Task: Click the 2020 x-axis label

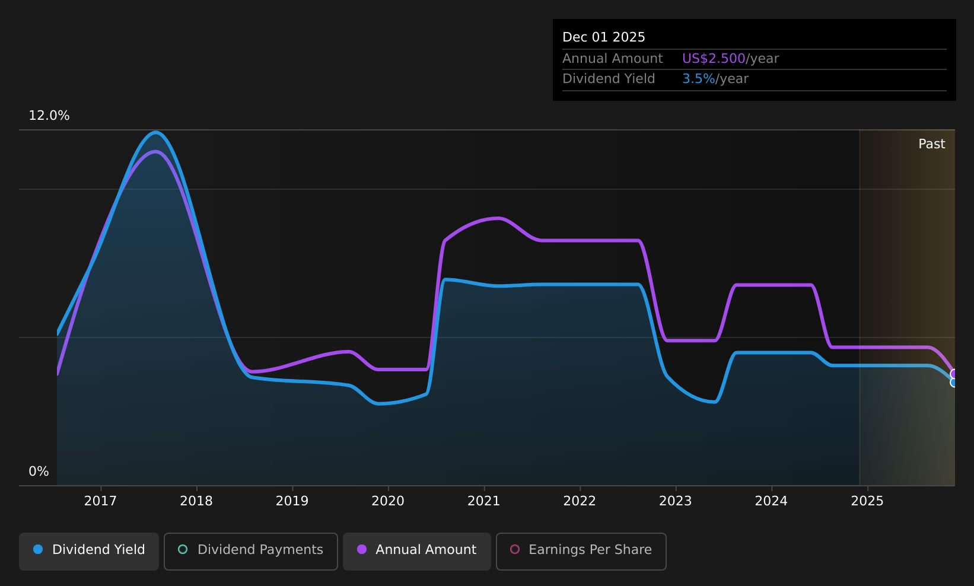Action: click(x=388, y=501)
